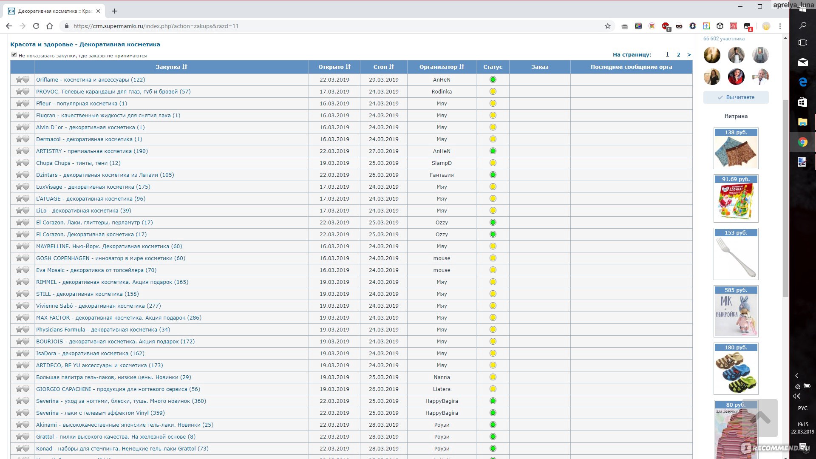Open MAX FACTOR purchase link
816x459 pixels.
click(119, 317)
